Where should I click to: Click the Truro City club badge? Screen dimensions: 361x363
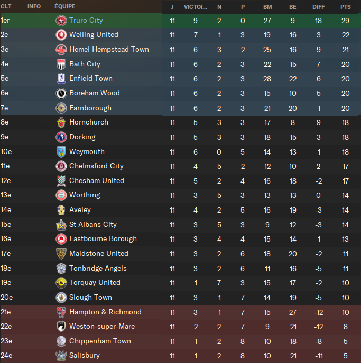(x=61, y=21)
